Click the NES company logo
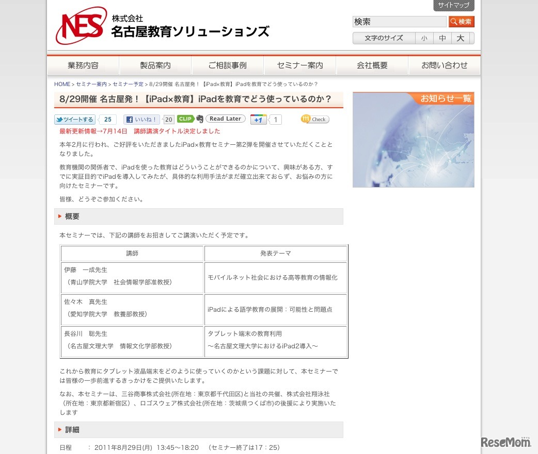Viewport: 538px width, 454px height. click(x=81, y=25)
